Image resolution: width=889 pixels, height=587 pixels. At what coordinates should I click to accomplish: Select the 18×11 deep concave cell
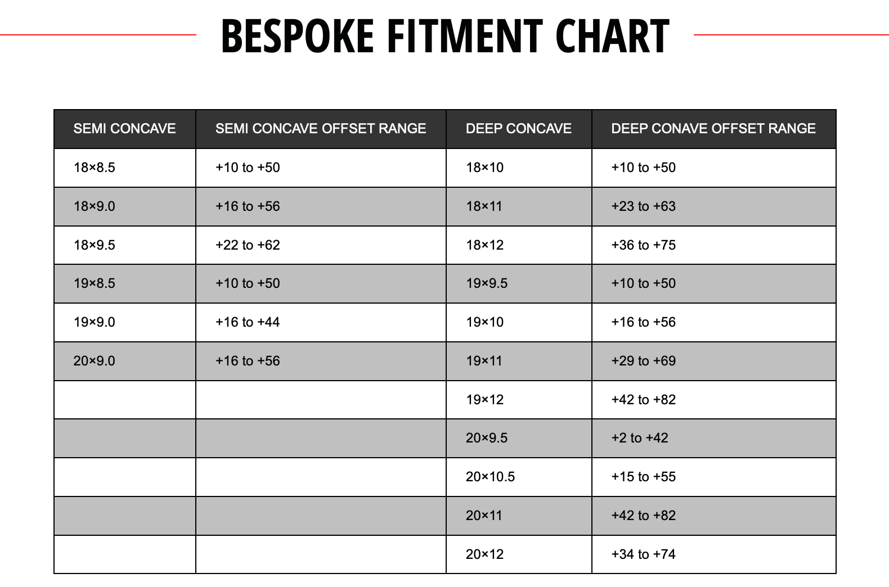pos(484,206)
